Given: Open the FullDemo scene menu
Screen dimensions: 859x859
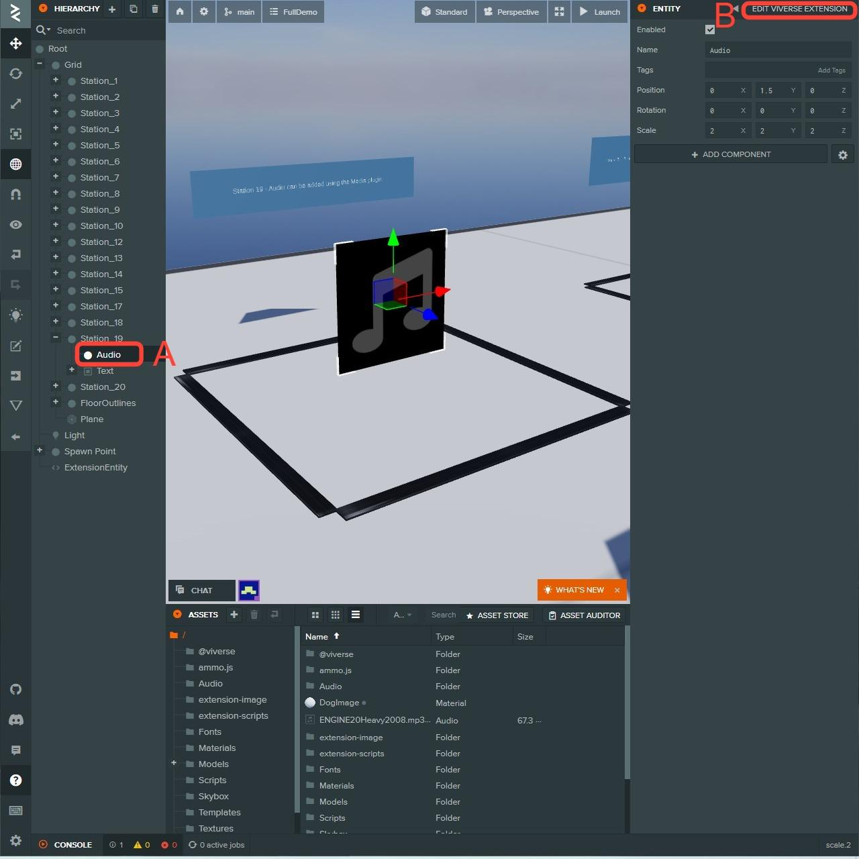Looking at the screenshot, I should pos(293,12).
